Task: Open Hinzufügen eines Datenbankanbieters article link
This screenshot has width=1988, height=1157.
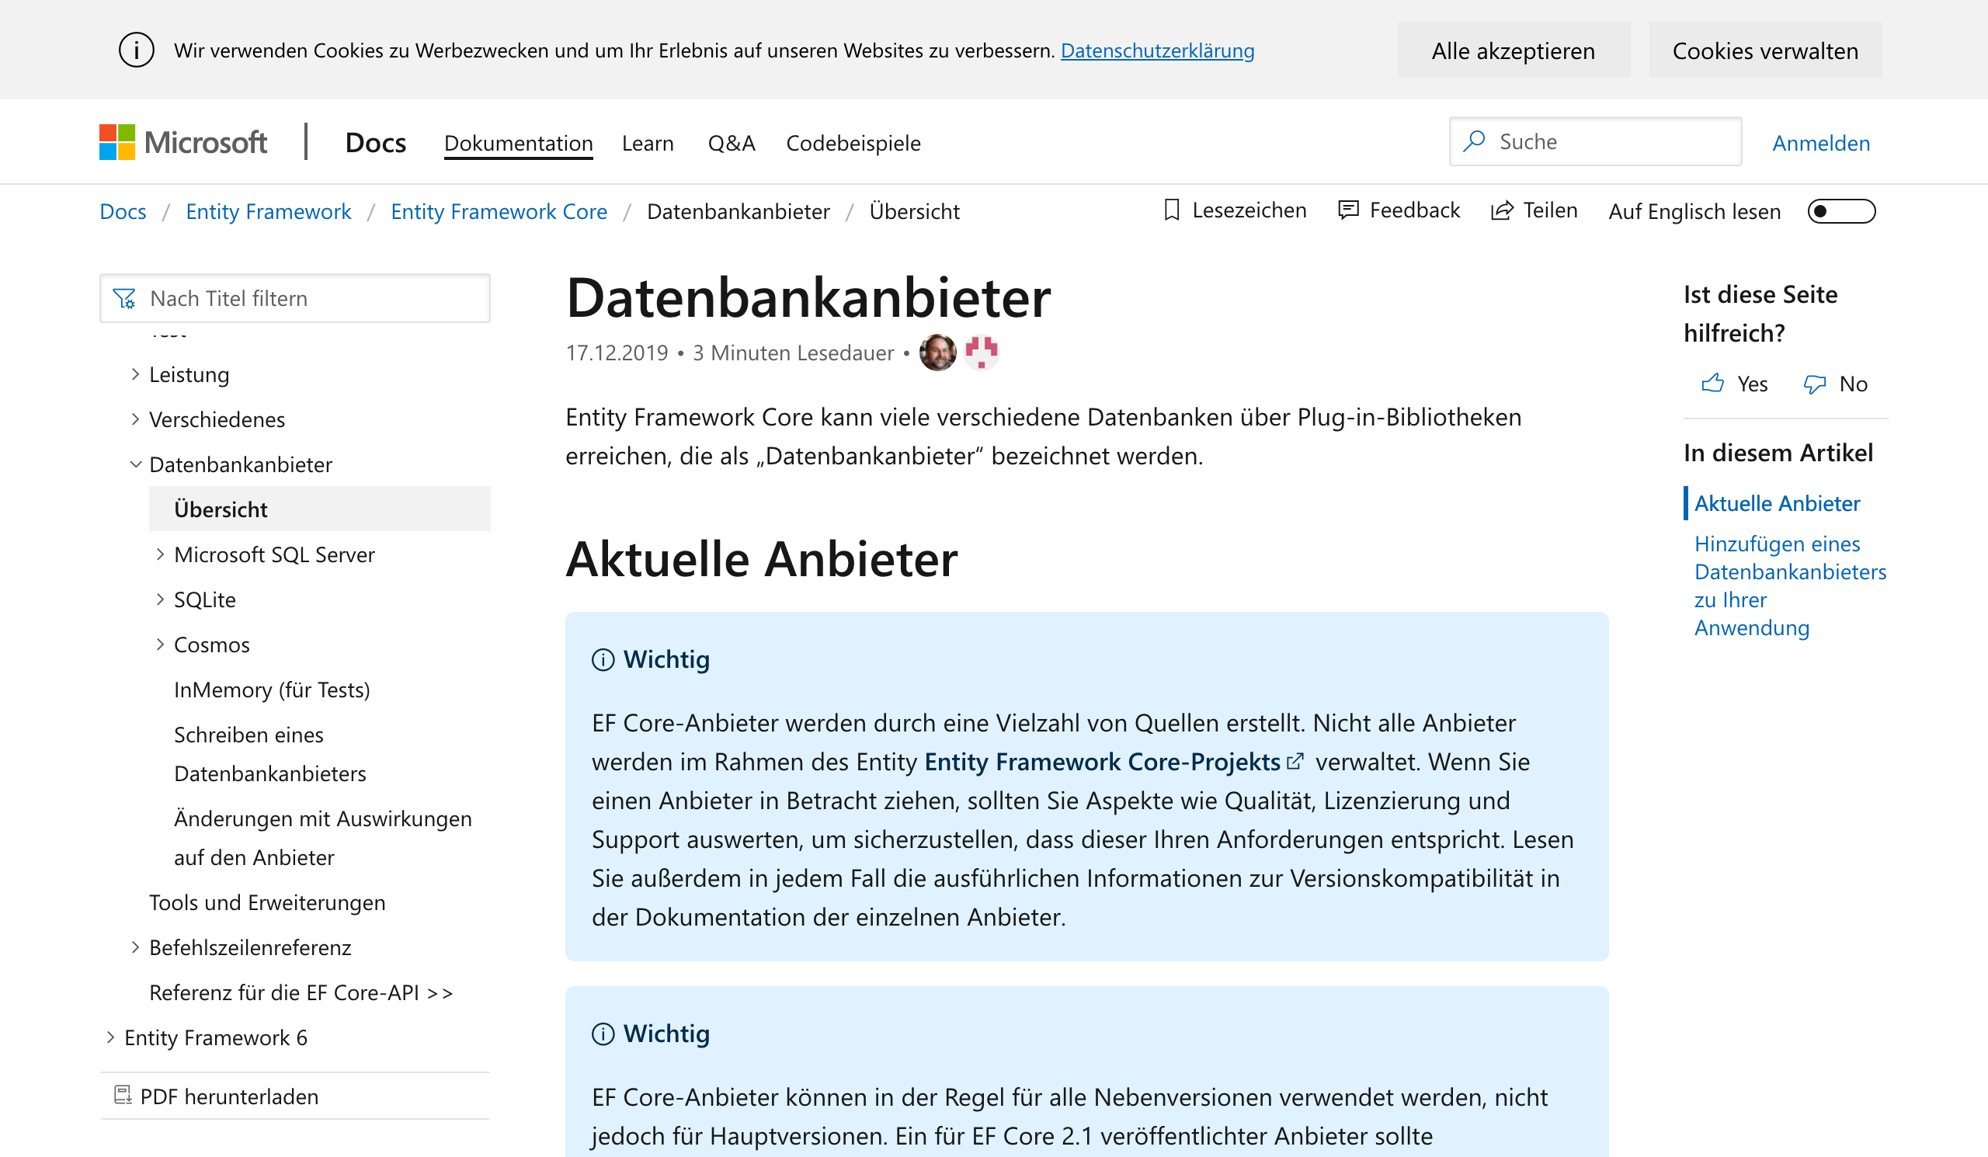Action: 1790,585
